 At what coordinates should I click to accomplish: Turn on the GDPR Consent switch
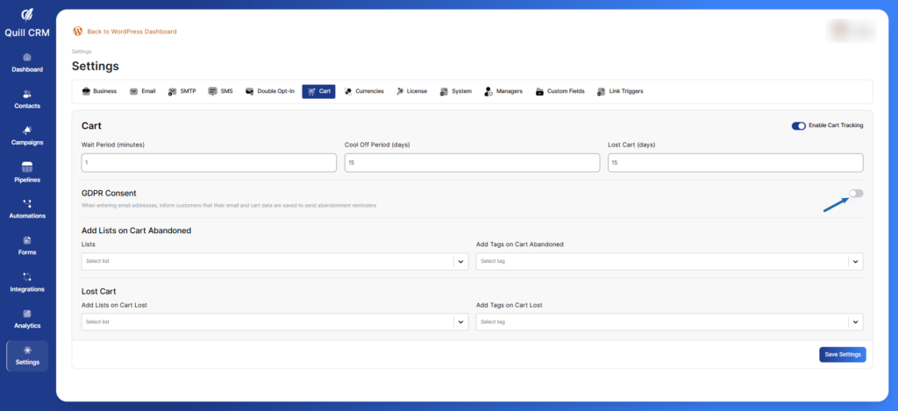click(x=855, y=194)
